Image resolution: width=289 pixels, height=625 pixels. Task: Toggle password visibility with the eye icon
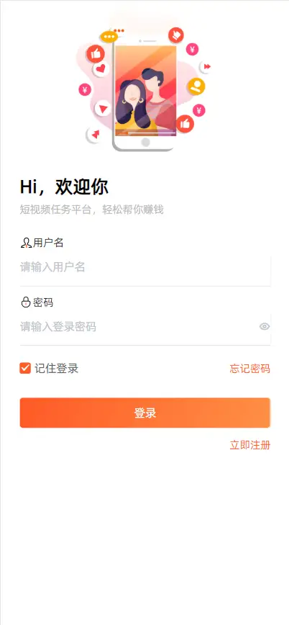265,327
